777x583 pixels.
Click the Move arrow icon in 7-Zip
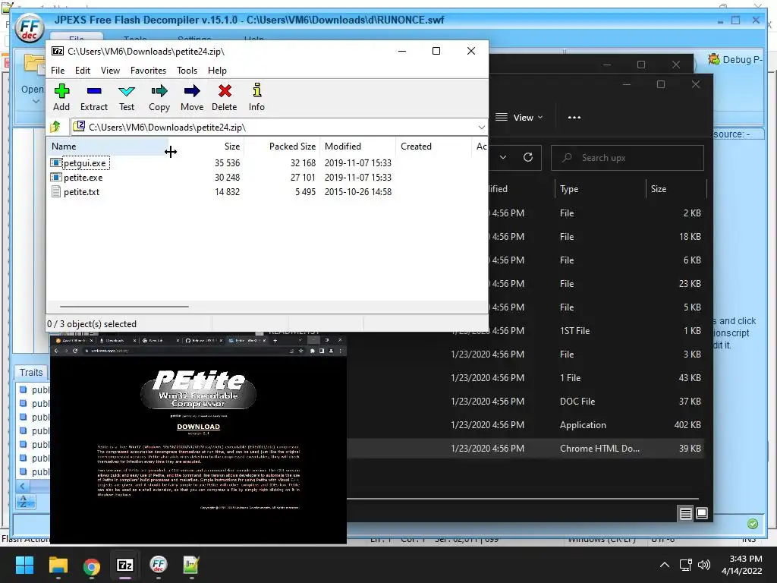click(192, 91)
